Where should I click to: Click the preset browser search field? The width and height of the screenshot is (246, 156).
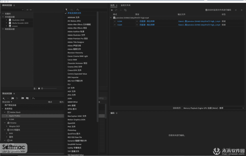click(47, 98)
